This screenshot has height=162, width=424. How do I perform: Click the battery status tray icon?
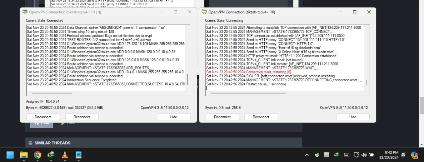pos(372,155)
